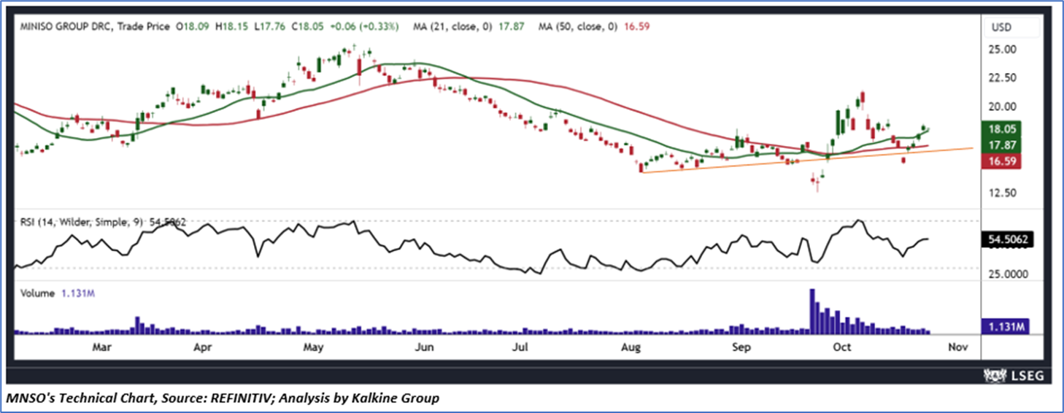The image size is (1064, 413).
Task: Click the tallest late-September volume bar
Action: (812, 312)
